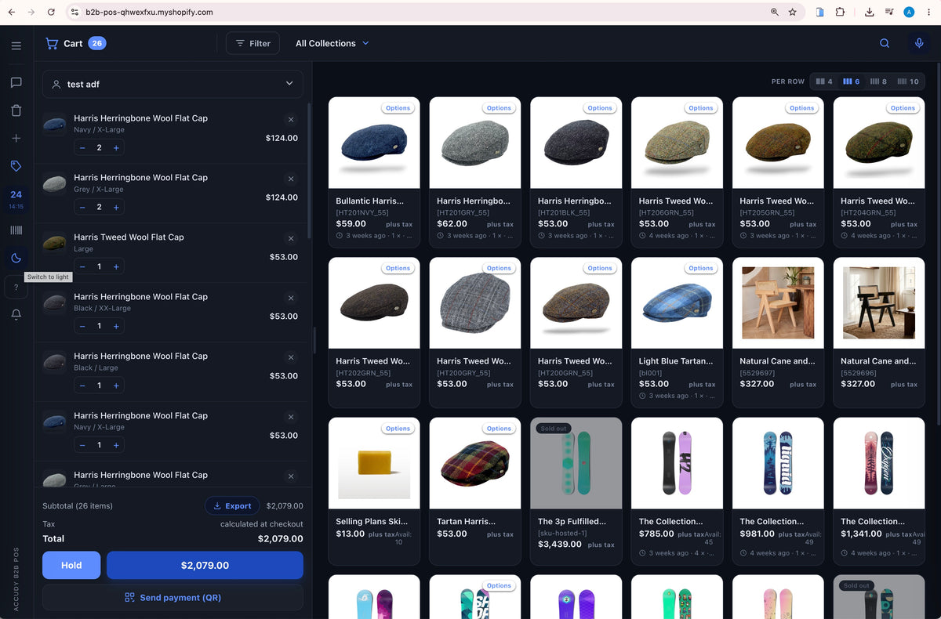Viewport: 941px width, 619px height.
Task: Select Harris Tweed cap HT204GRN_55
Action: tap(879, 172)
